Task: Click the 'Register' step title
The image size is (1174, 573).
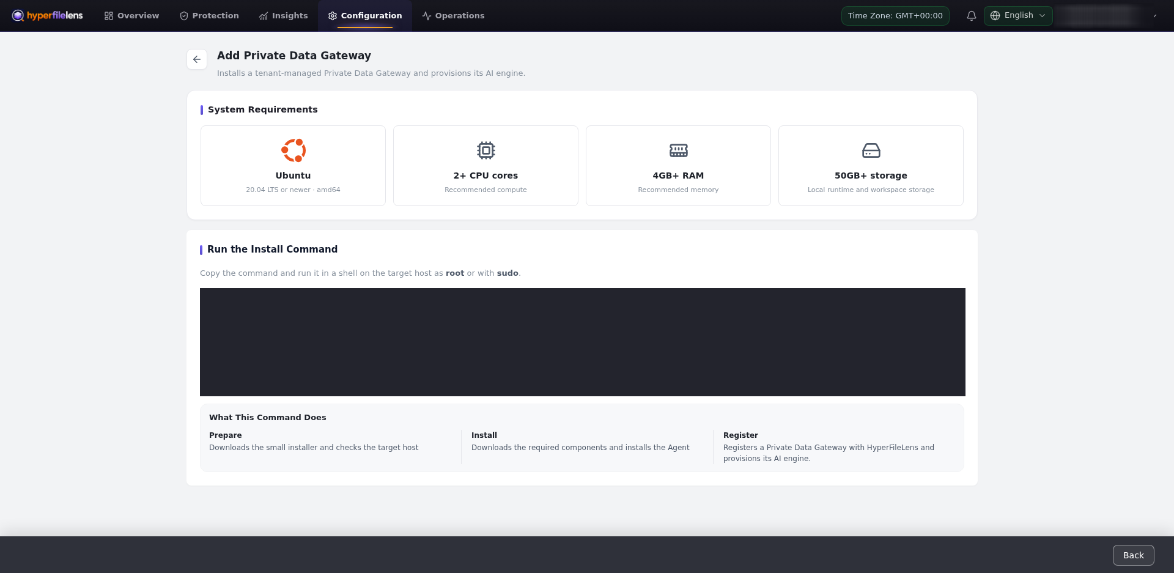Action: [x=740, y=435]
